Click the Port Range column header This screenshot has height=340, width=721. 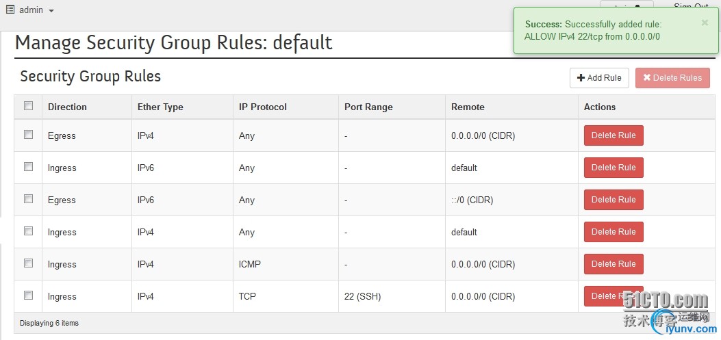coord(368,107)
